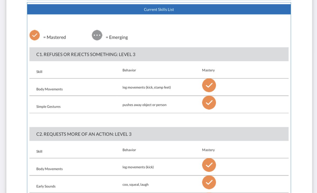Click the Mastery column header under C2

pyautogui.click(x=208, y=150)
